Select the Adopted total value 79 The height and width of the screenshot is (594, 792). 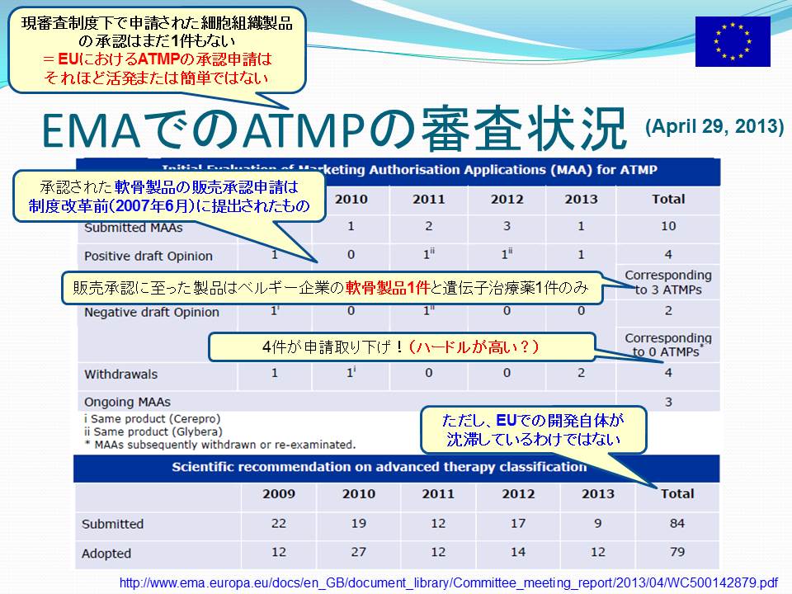tap(677, 552)
